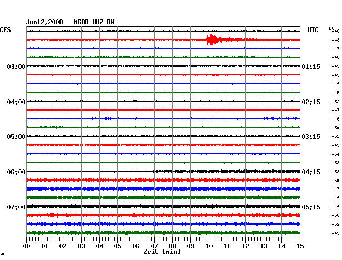Select minute tick label 00 on x-axis
The image size is (342, 260).
coord(27,246)
